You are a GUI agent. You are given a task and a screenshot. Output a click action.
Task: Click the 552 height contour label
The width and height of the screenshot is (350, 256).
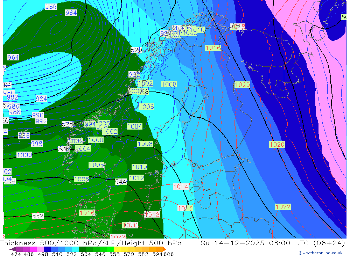(x=38, y=216)
